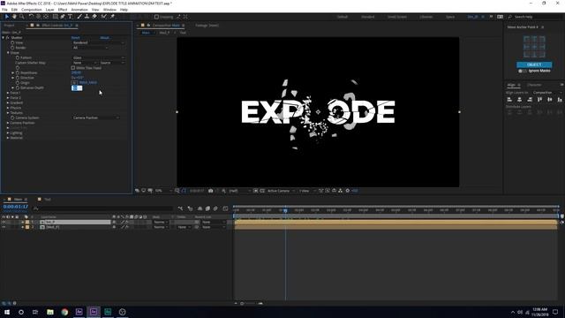
Task: Click the composition mini-flowchart icon in timeline
Action: [x=180, y=208]
